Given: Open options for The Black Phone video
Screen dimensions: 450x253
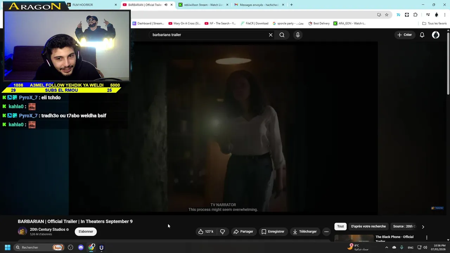Looking at the screenshot, I should pyautogui.click(x=427, y=238).
